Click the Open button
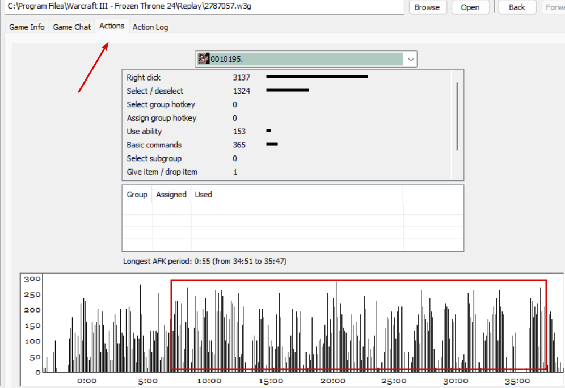The width and height of the screenshot is (565, 388). point(470,7)
